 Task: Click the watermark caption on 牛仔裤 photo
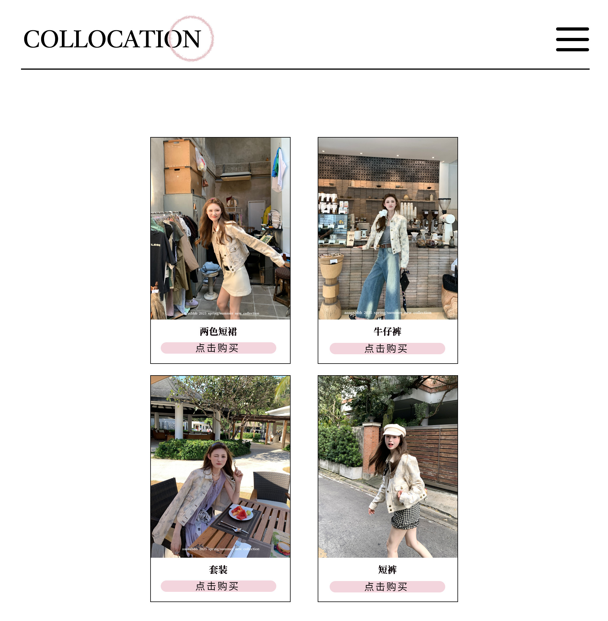click(388, 313)
